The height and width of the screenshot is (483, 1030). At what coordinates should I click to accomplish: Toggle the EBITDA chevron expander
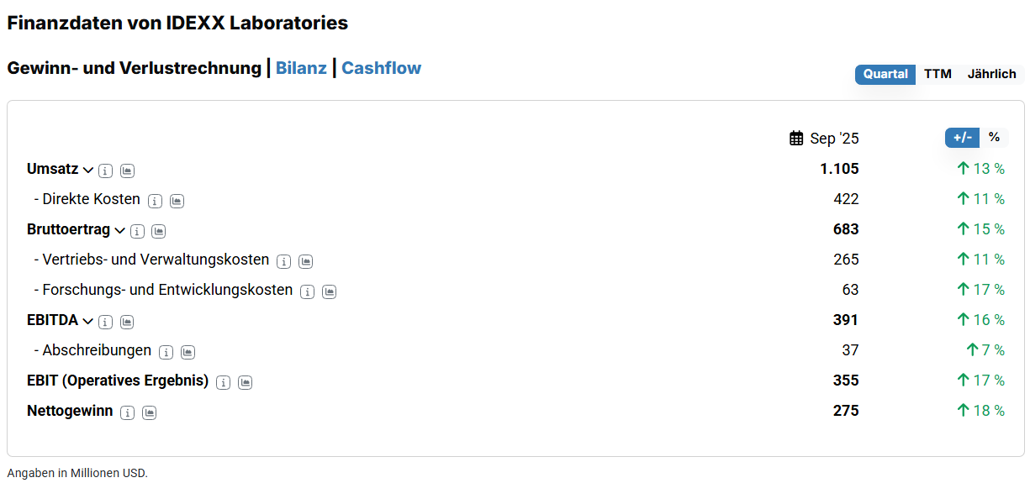click(x=88, y=321)
